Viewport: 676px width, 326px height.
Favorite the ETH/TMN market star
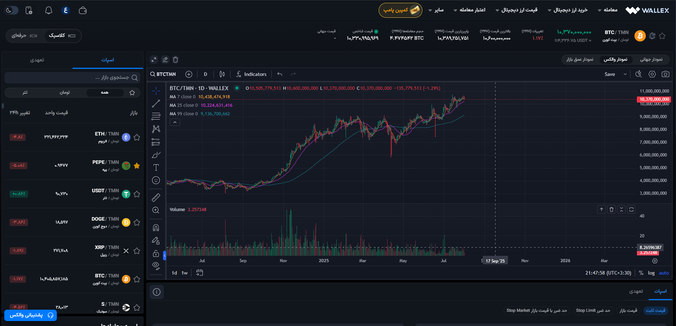tap(137, 137)
